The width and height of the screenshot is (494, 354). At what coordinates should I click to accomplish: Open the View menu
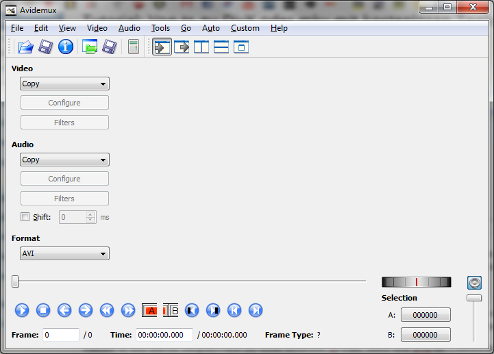tap(67, 28)
